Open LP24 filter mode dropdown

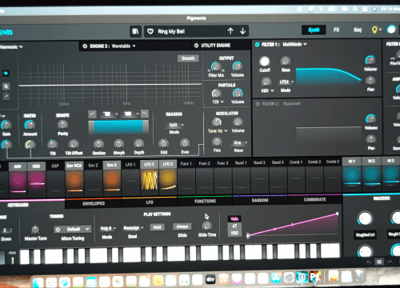(x=286, y=82)
